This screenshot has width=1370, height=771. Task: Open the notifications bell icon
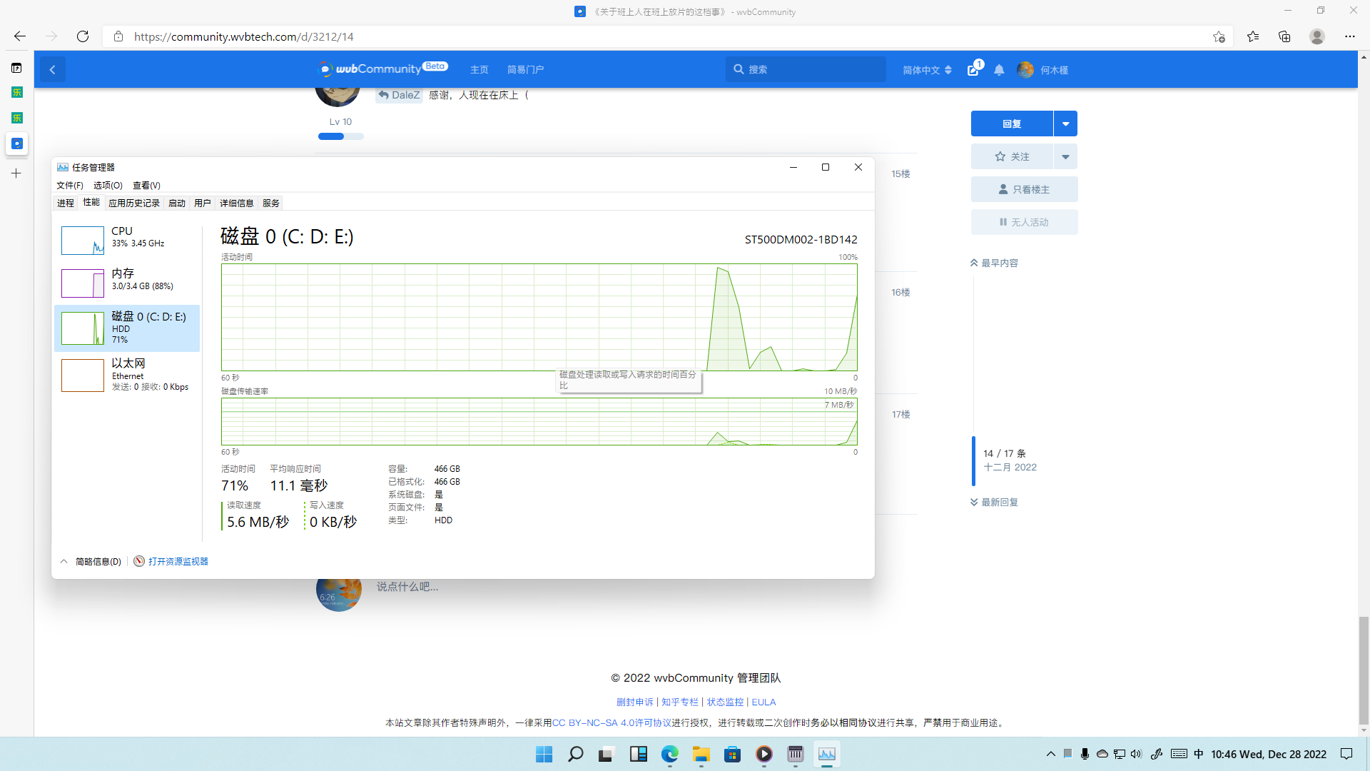point(999,70)
